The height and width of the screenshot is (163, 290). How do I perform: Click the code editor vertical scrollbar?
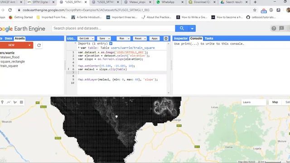(x=168, y=68)
